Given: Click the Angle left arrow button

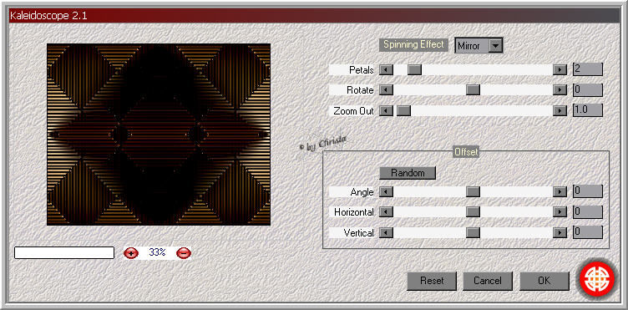Looking at the screenshot, I should 386,192.
